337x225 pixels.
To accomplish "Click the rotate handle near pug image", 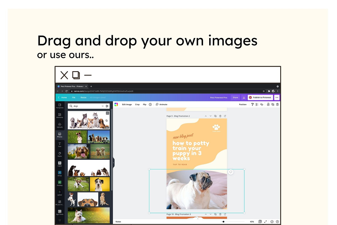I will coord(231,172).
